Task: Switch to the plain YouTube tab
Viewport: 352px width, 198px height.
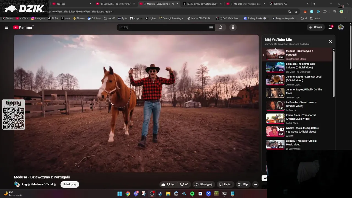Action: [x=72, y=4]
